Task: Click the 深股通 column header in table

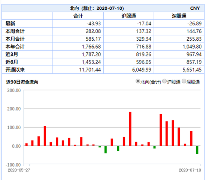Action: pos(179,16)
